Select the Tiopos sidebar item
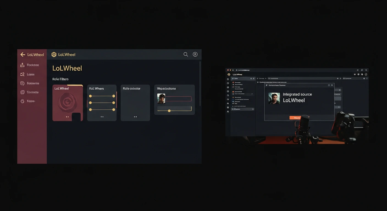387x211 pixels. click(31, 101)
